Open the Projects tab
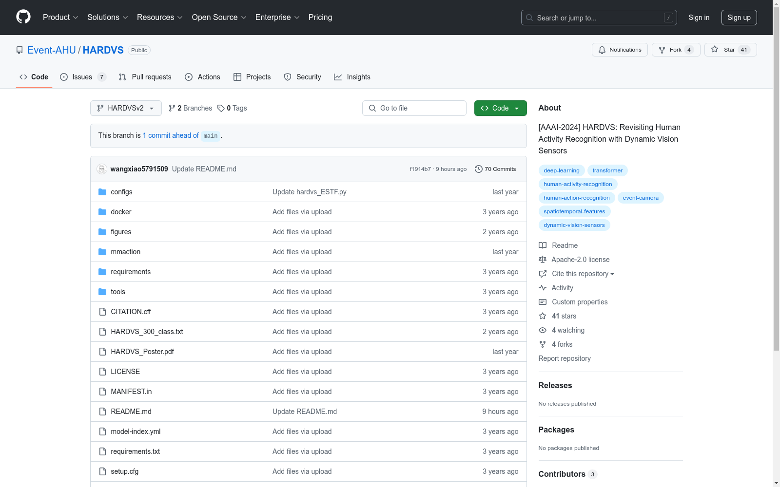Image resolution: width=780 pixels, height=487 pixels. [252, 77]
